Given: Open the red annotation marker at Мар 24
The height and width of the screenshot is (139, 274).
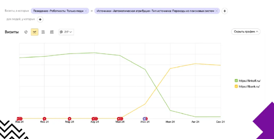Looking at the screenshot, I should [70, 119].
